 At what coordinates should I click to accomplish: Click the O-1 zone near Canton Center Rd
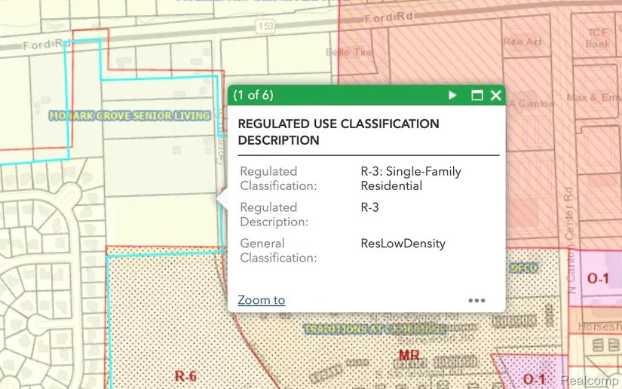(x=597, y=278)
